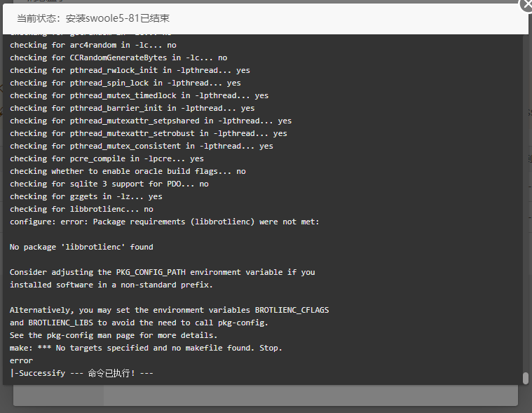Click the pthread_spin_lock check line

(125, 83)
